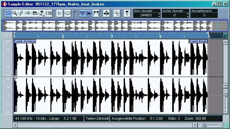230x129 pixels.
Task: Toggle Snap to Zero Crossing
Action: [117, 13]
